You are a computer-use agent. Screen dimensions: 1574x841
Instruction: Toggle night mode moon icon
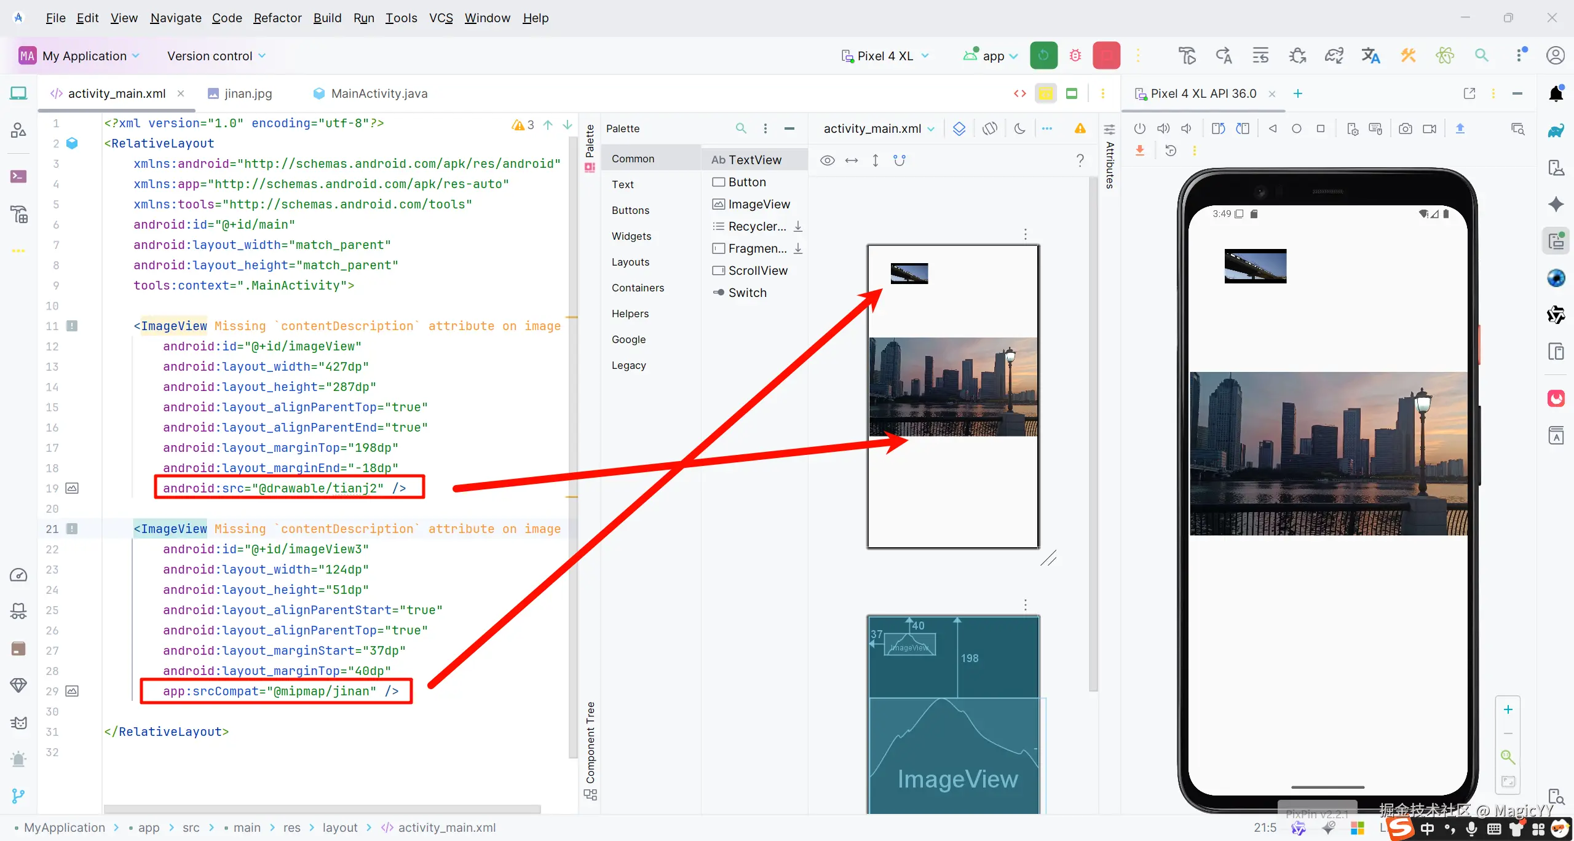pos(1019,128)
